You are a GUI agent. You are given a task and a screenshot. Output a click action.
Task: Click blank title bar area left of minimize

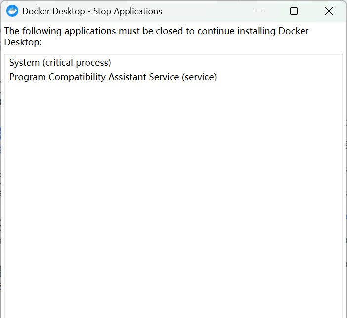(208, 11)
